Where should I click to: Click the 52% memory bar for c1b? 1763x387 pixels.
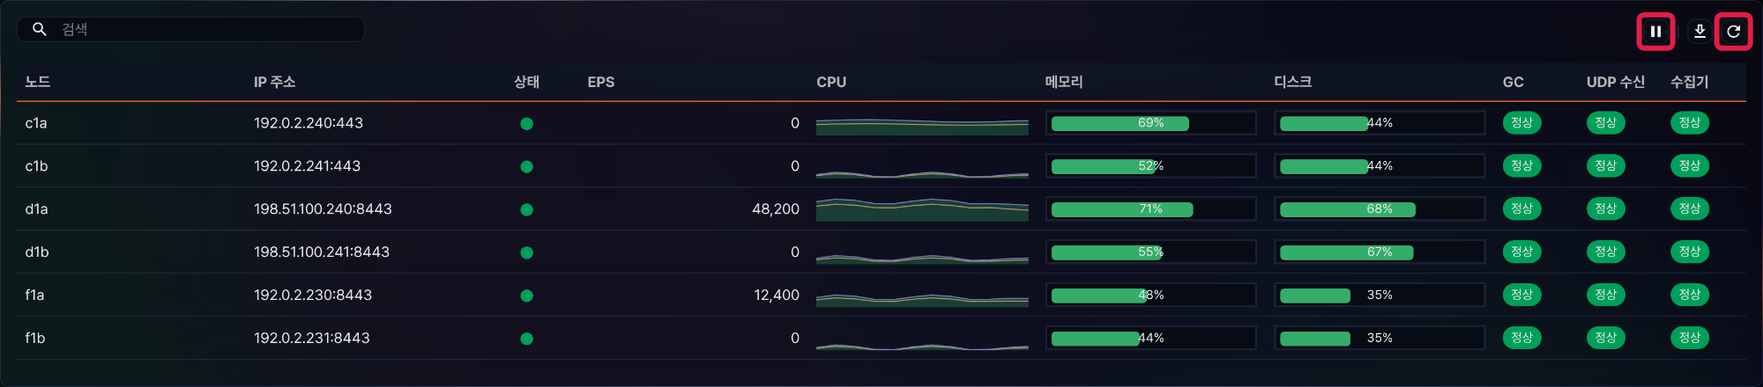1150,166
